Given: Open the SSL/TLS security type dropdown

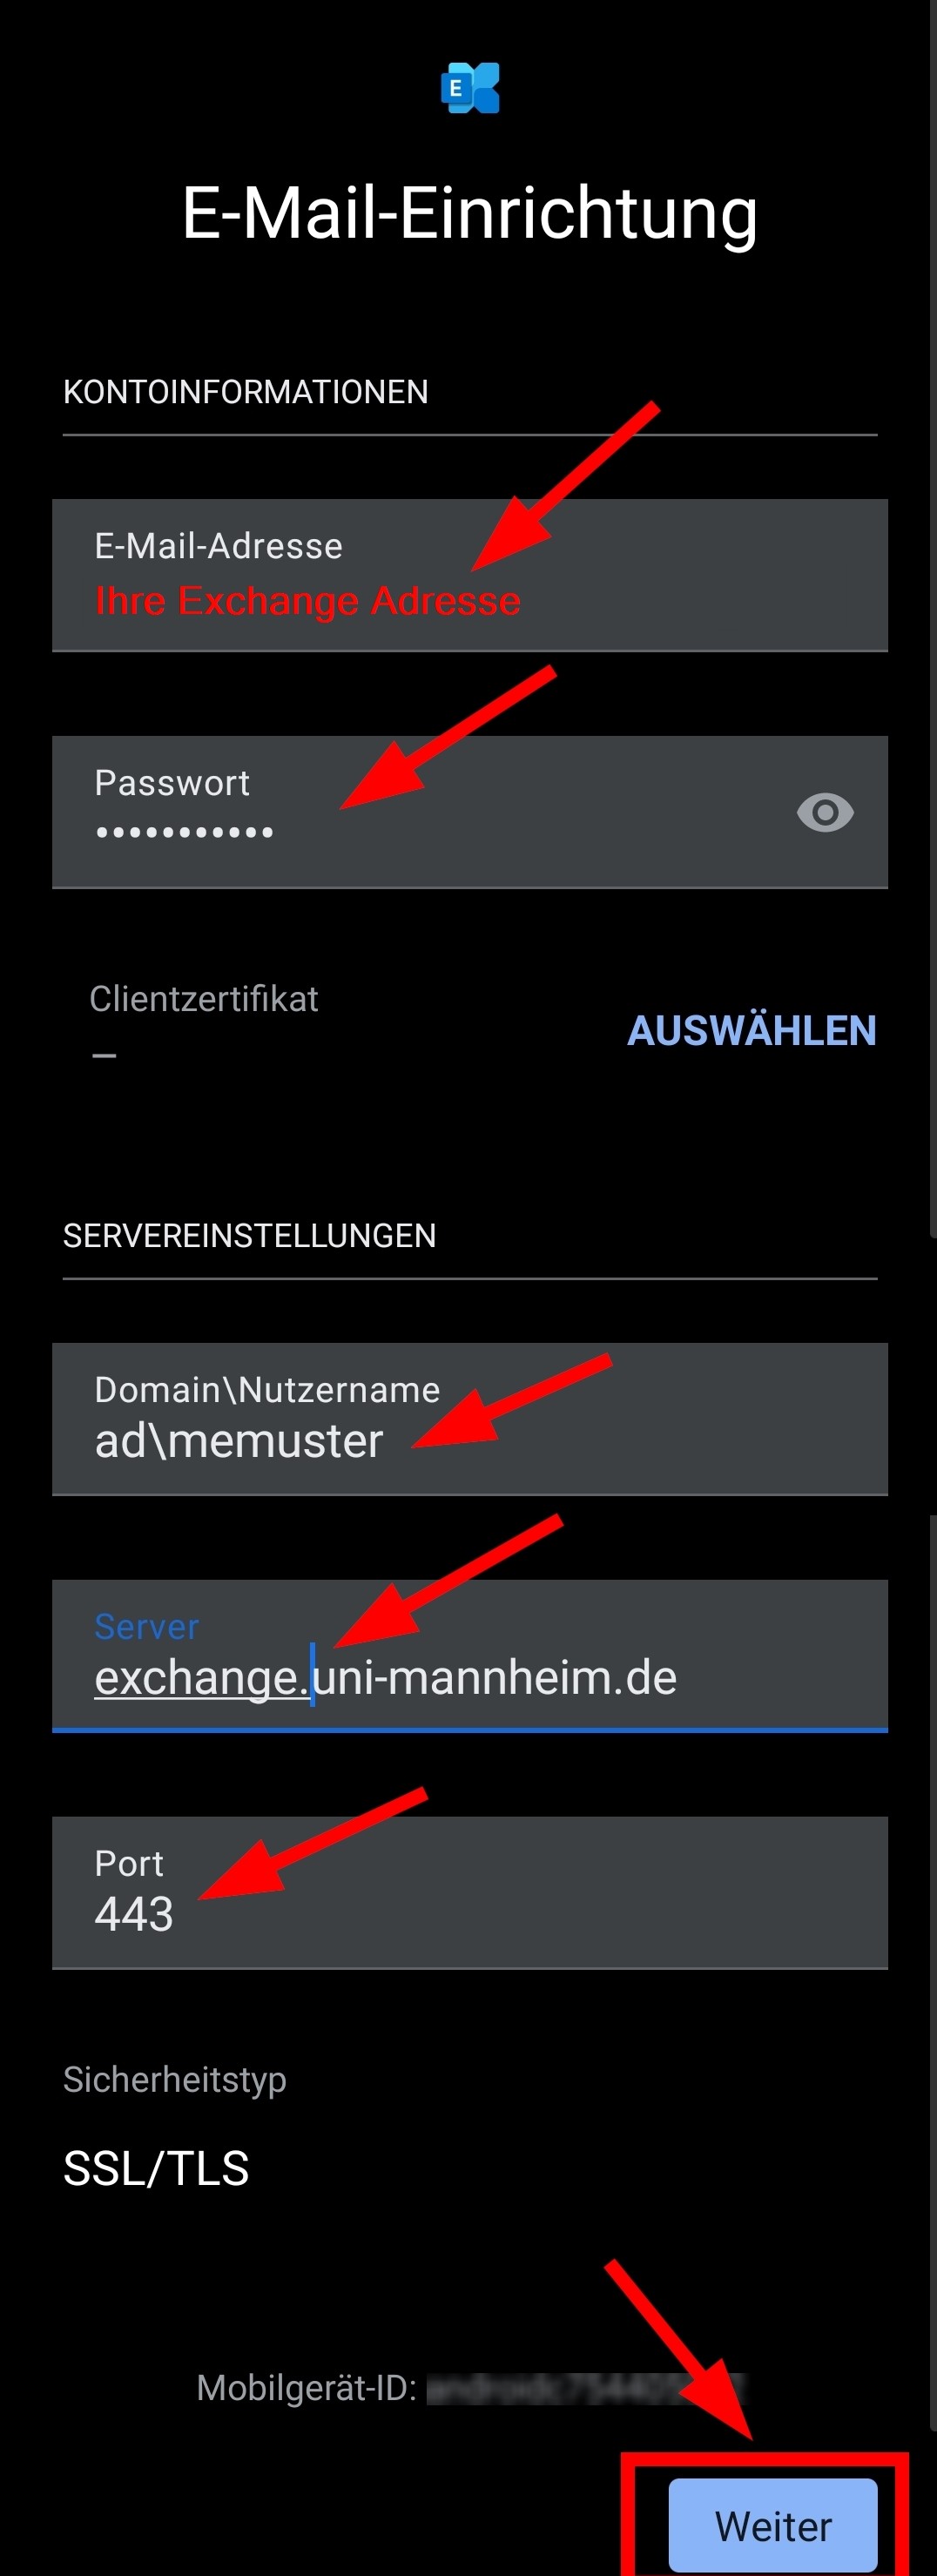Looking at the screenshot, I should (156, 2168).
